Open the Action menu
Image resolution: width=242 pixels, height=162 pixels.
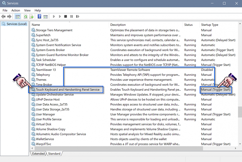tap(15, 10)
